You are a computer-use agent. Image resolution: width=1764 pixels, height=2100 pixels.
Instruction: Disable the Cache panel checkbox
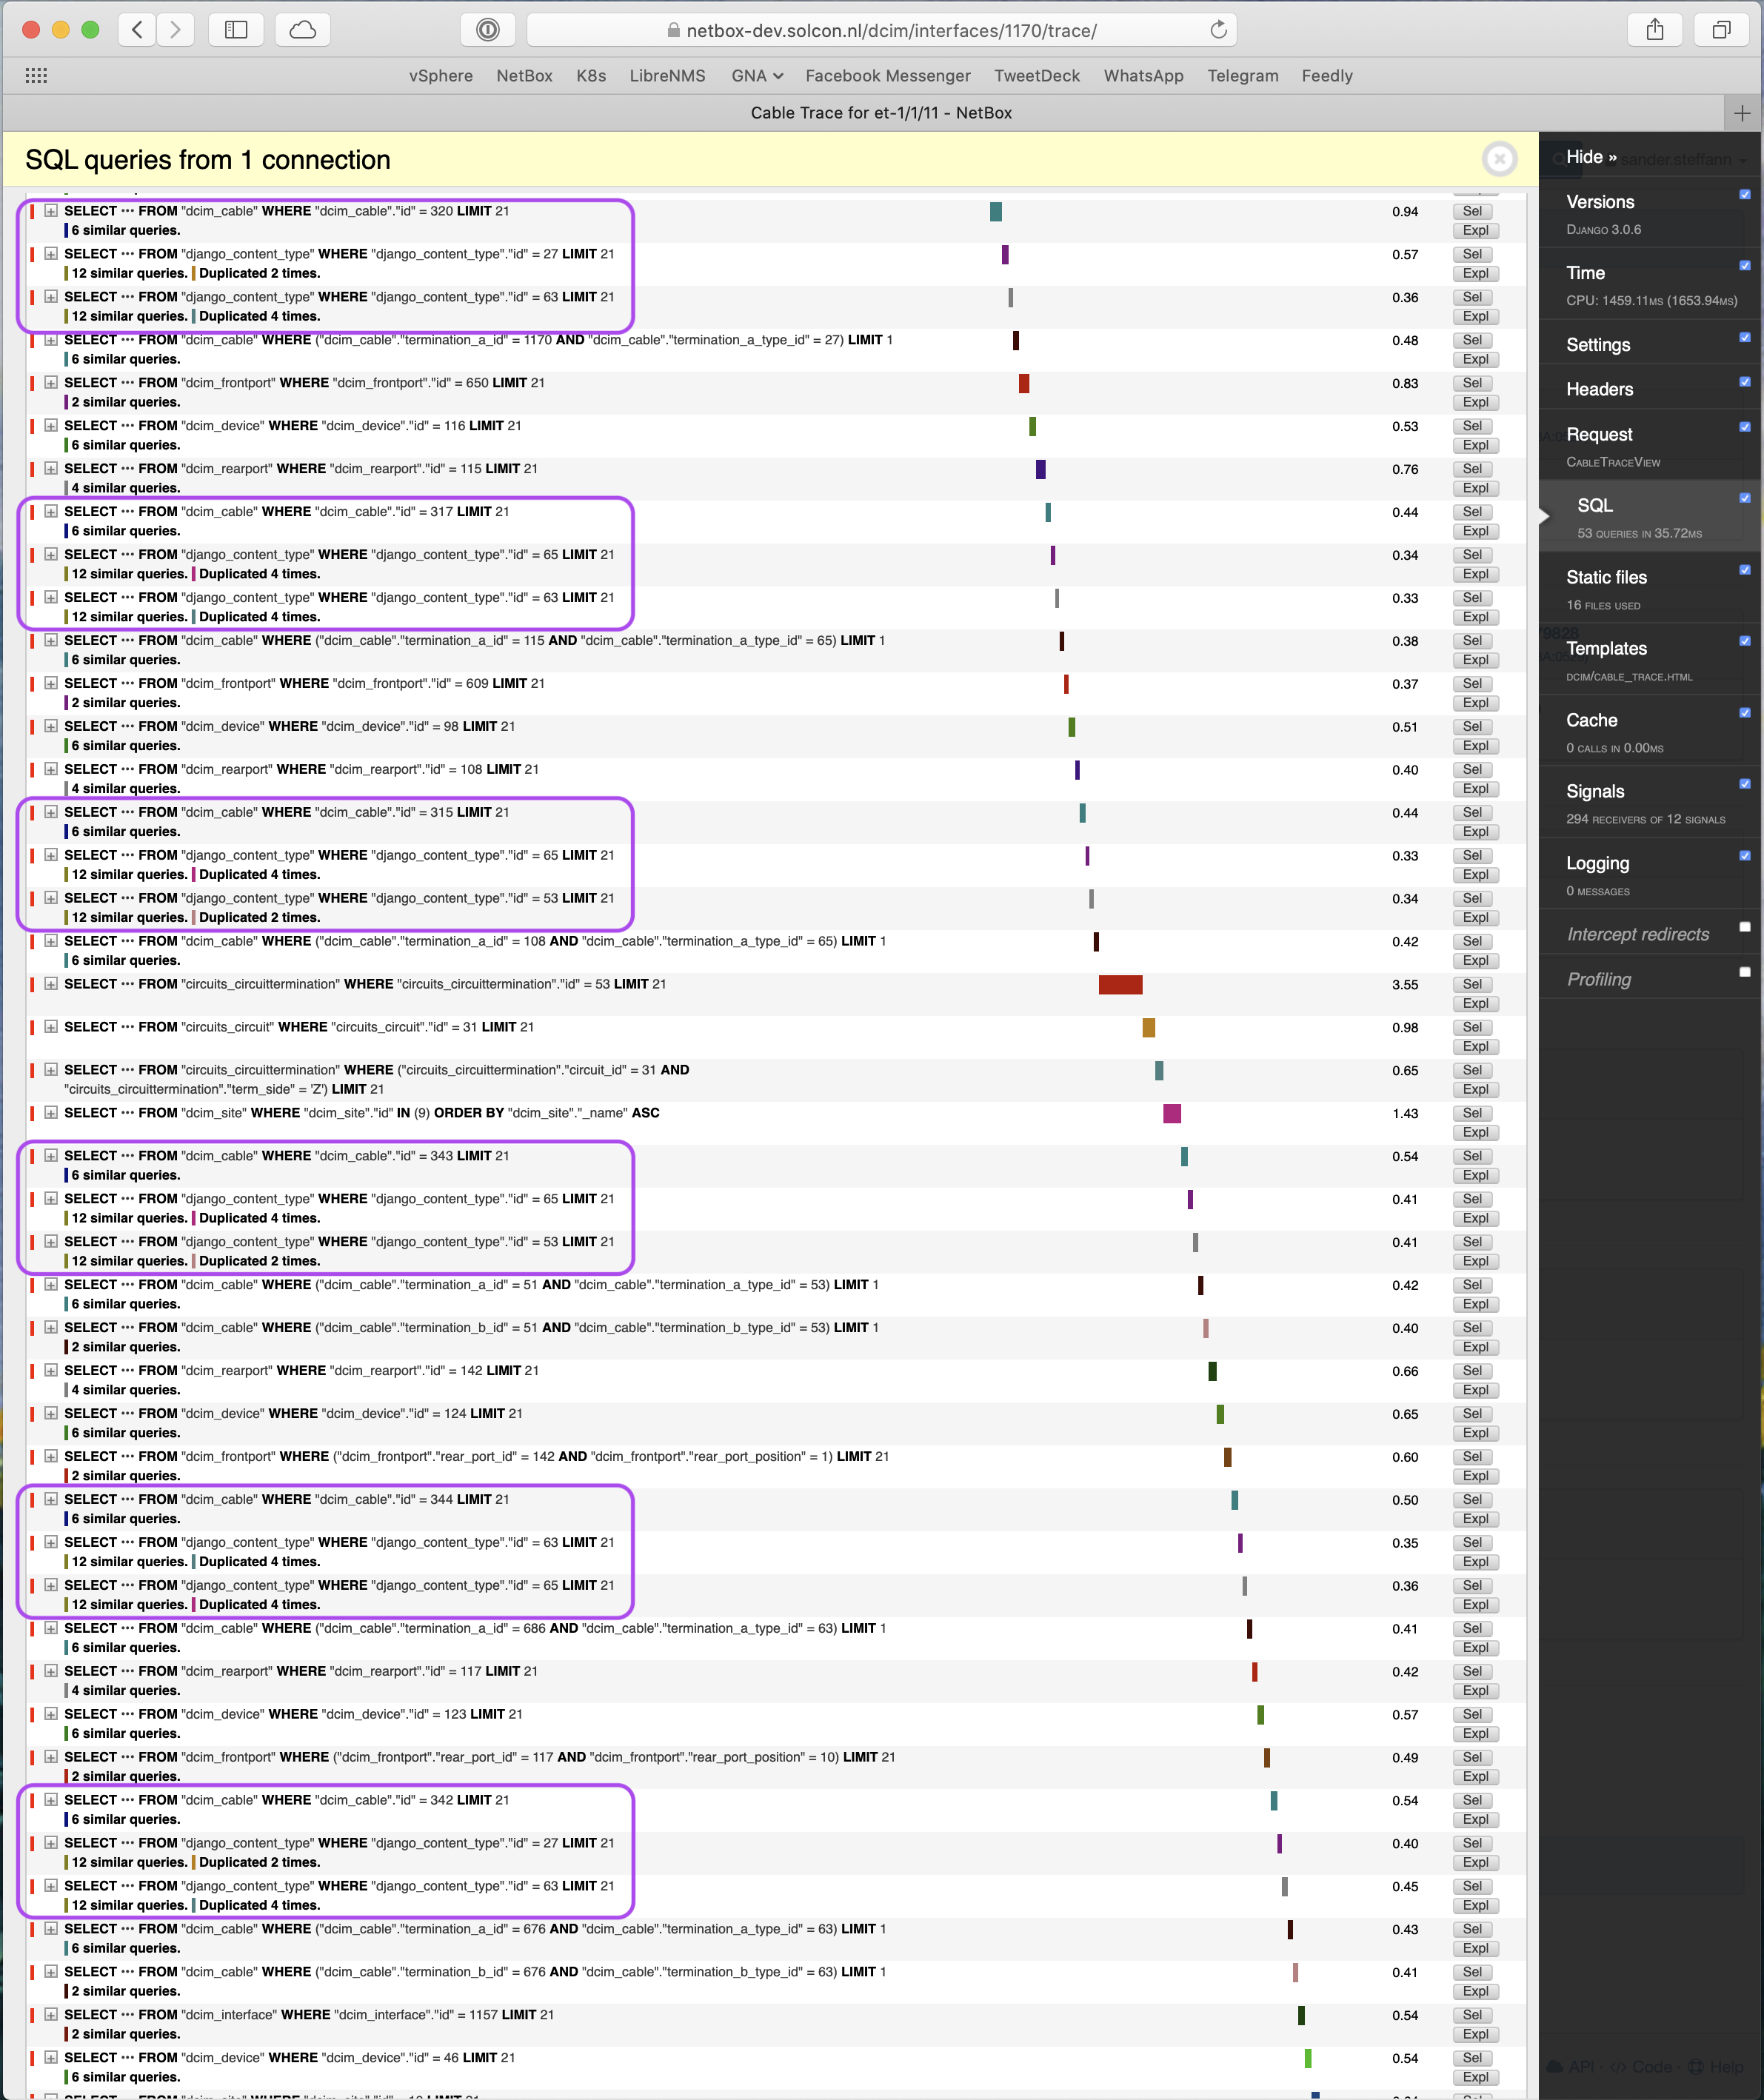[x=1744, y=713]
